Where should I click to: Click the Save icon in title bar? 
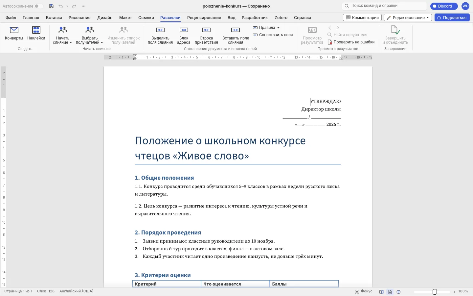click(51, 6)
